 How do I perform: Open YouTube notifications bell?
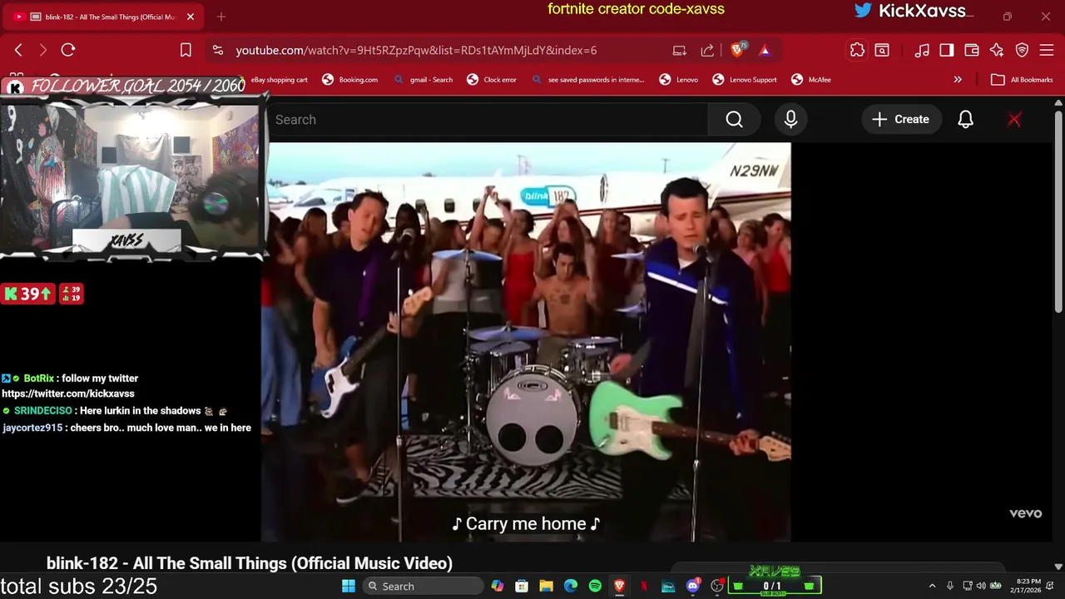coord(965,119)
